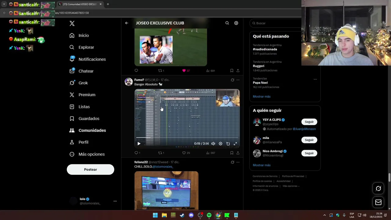391x220 pixels.
Task: Open Comunidades in the sidebar
Action: pos(88,130)
